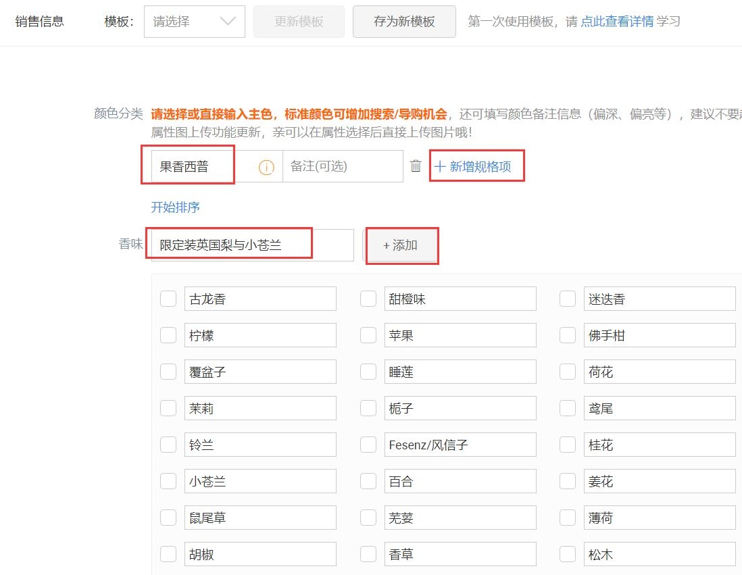This screenshot has width=742, height=575.
Task: Open the 点此查看详情 link
Action: point(617,22)
